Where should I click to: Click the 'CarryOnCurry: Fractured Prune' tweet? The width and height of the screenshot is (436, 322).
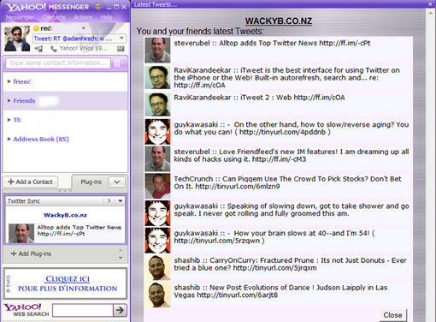pyautogui.click(x=291, y=264)
